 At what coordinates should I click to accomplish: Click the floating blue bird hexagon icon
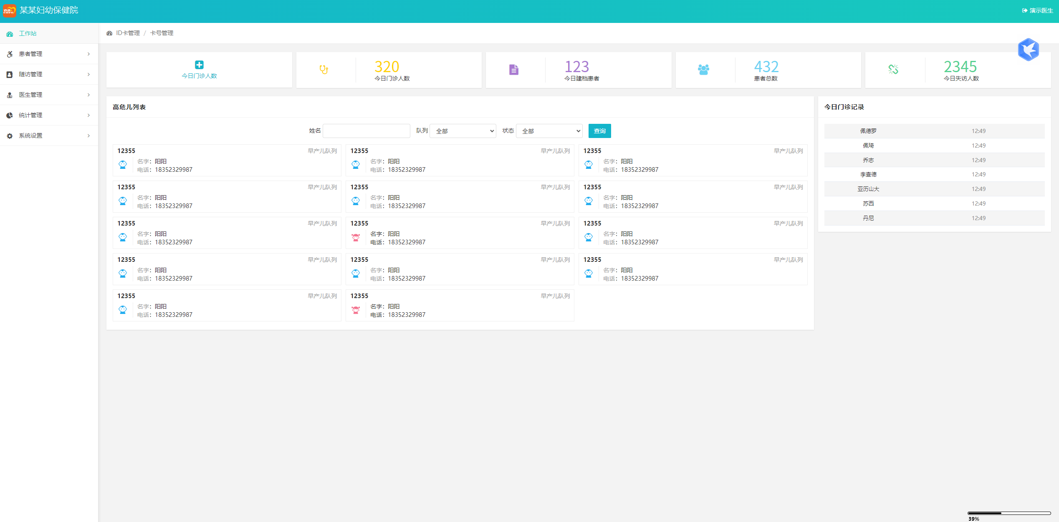pyautogui.click(x=1028, y=50)
